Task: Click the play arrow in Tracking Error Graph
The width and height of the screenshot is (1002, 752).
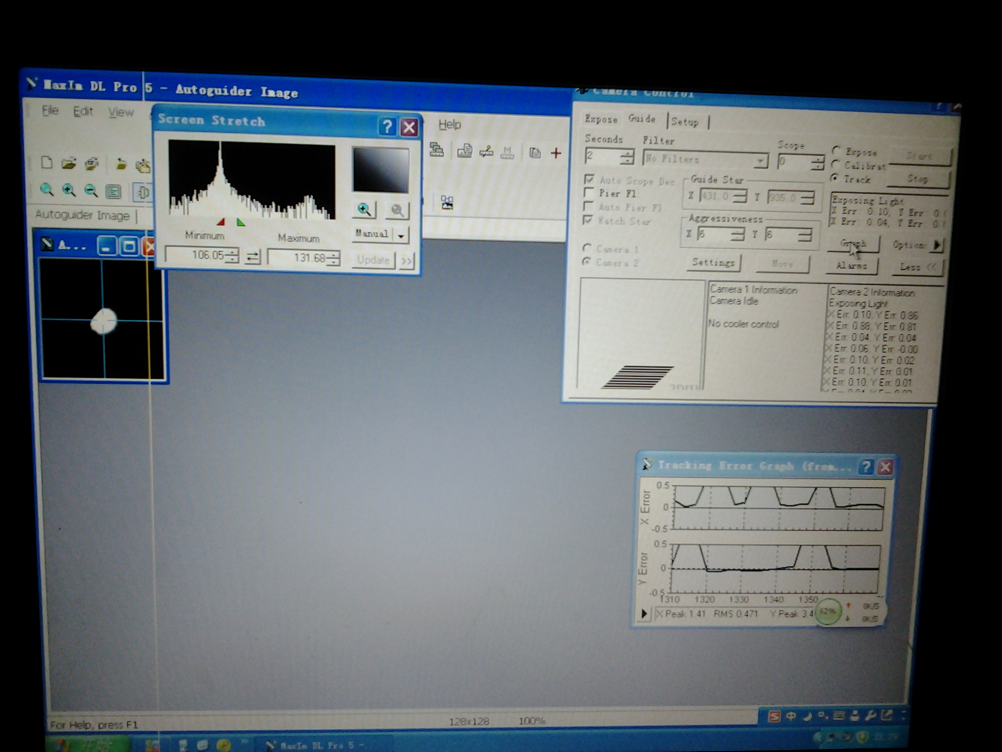Action: coord(644,613)
